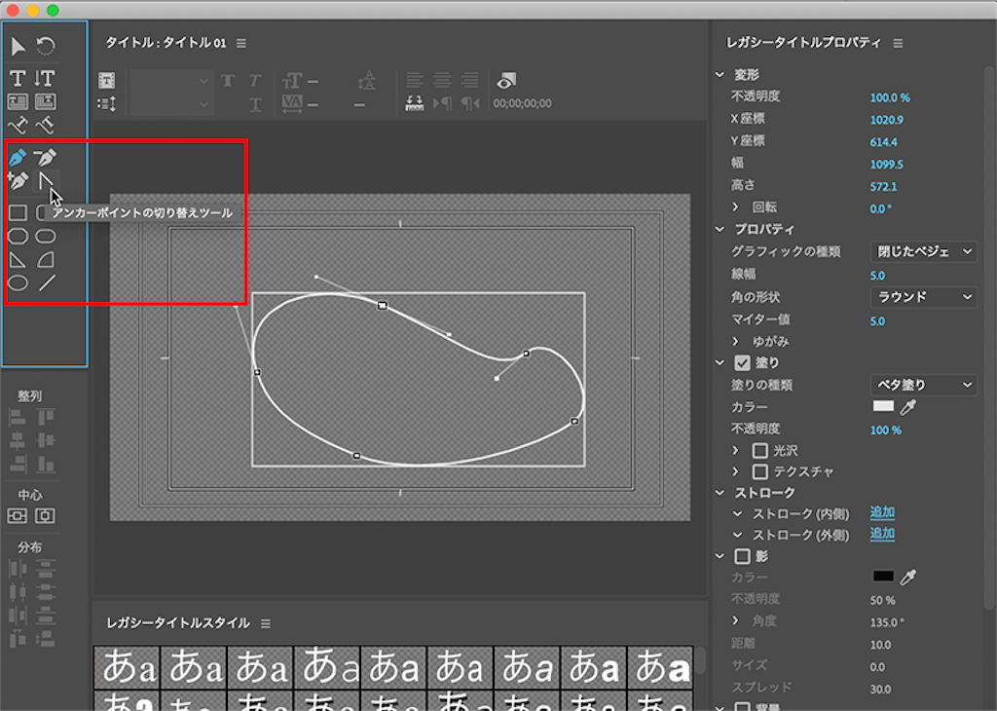Click 追加 for ストローク (内側)

882,512
